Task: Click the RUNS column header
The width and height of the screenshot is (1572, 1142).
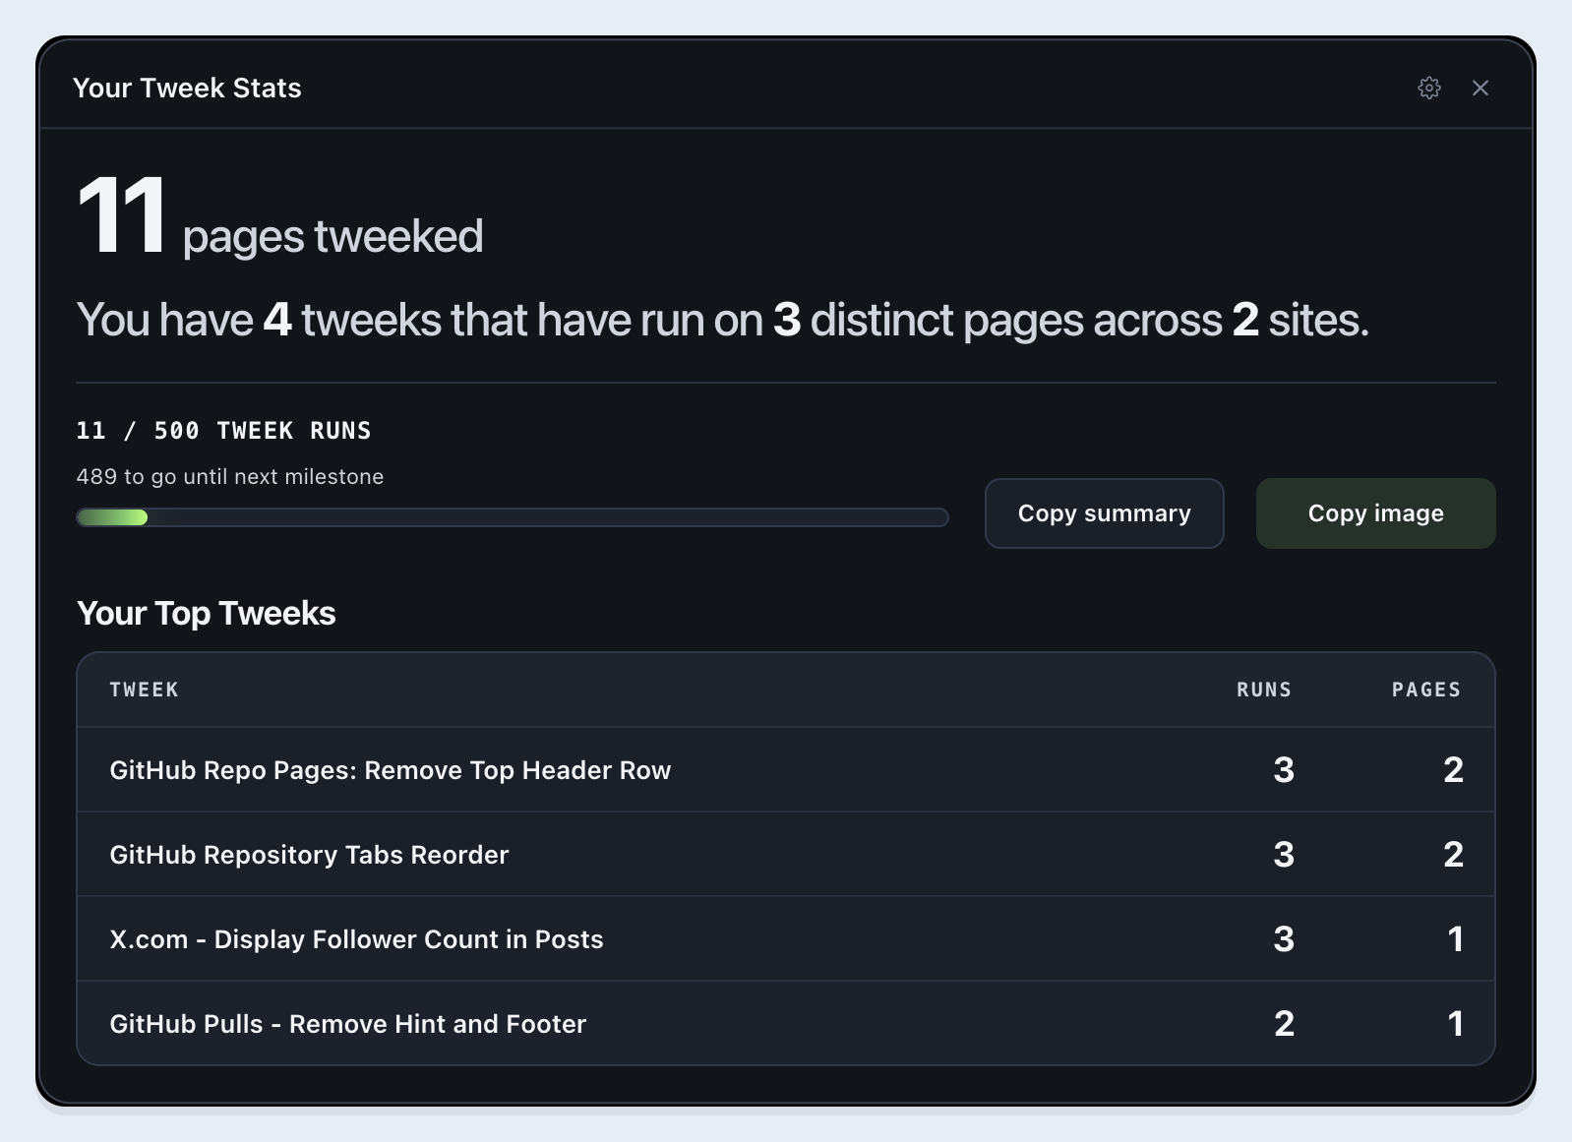Action: click(x=1263, y=690)
